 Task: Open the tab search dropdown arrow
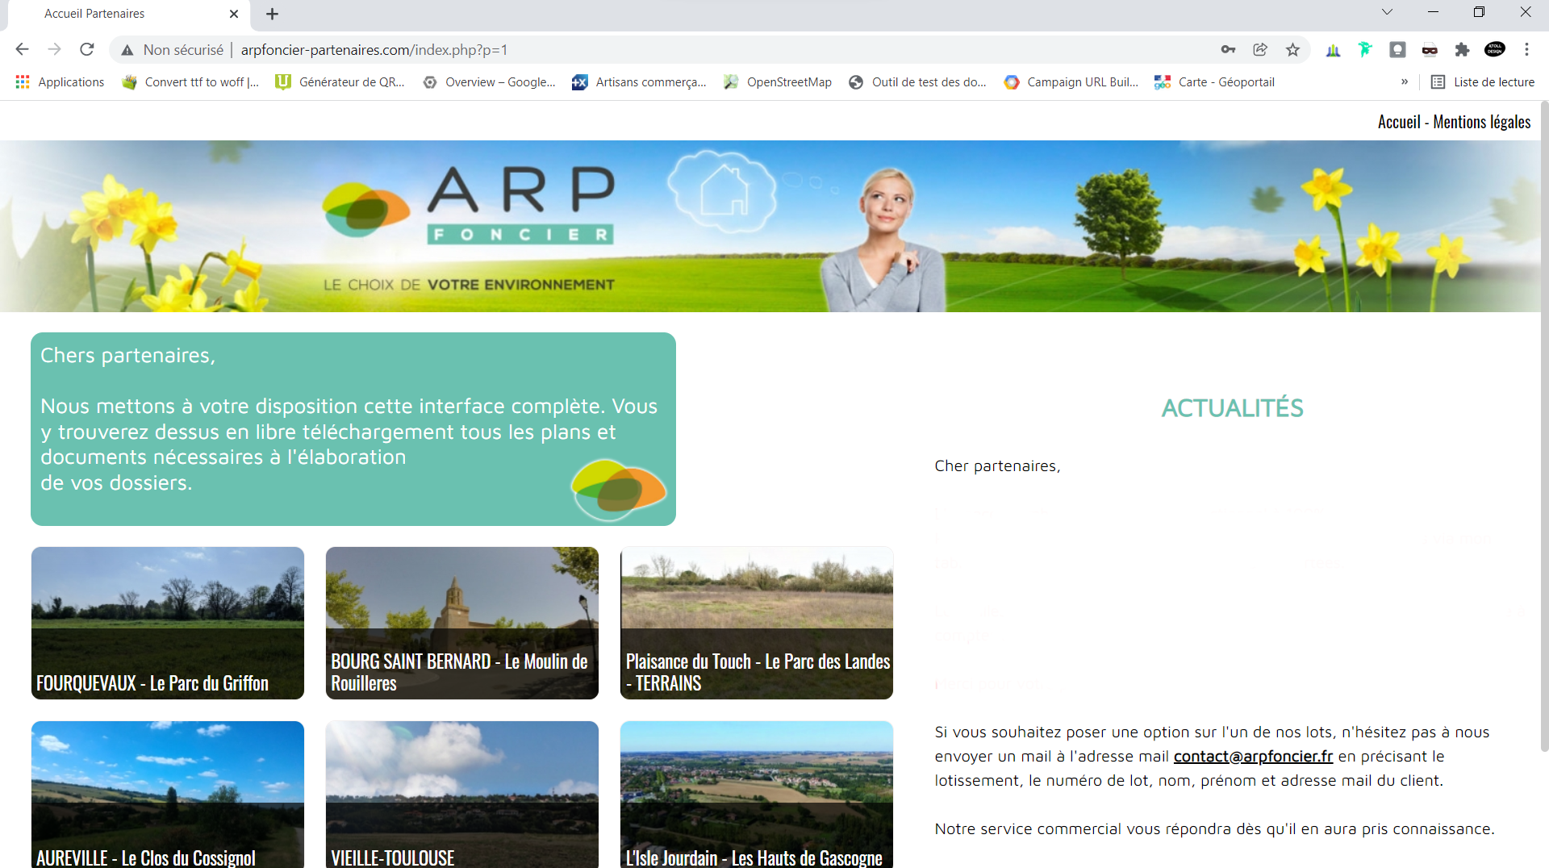(1387, 12)
